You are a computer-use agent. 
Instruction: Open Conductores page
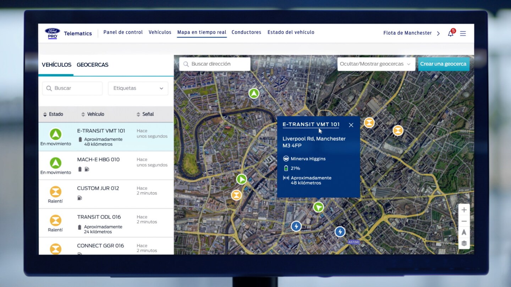click(x=246, y=32)
